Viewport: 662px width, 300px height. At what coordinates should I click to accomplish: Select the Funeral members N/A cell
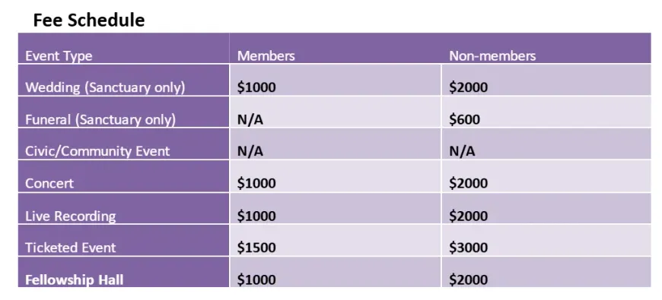(x=336, y=112)
